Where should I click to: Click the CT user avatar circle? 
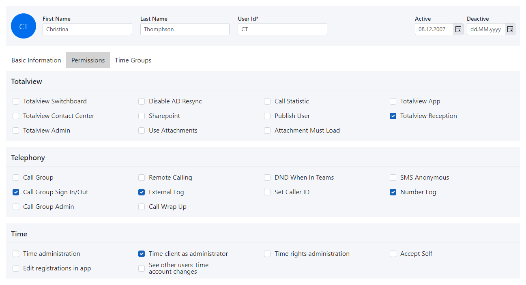[24, 26]
